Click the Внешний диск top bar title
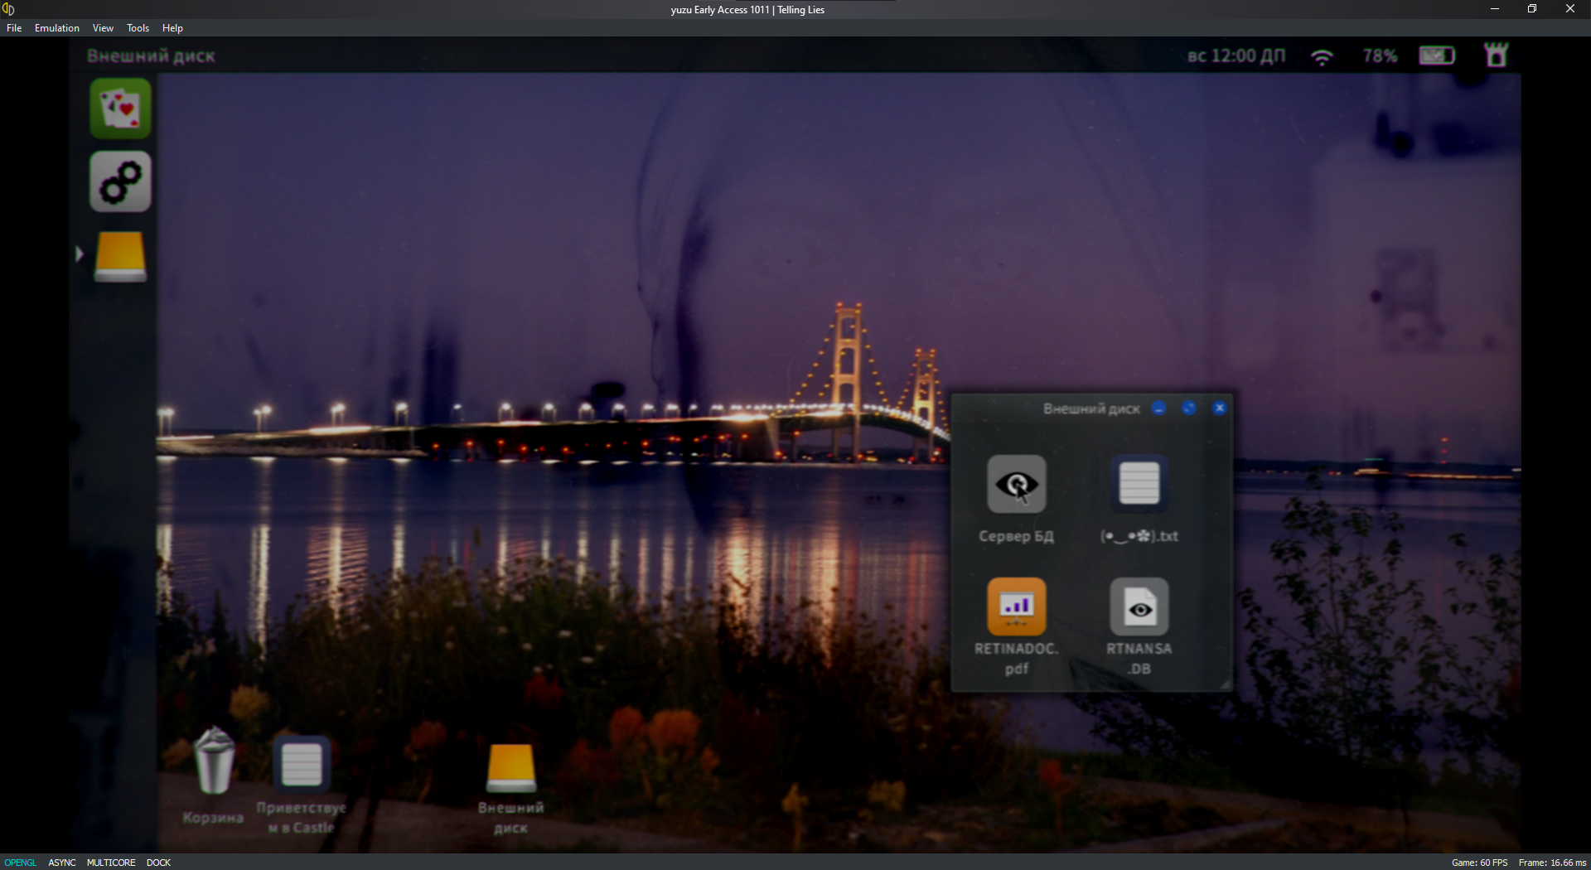This screenshot has height=870, width=1591. (x=151, y=56)
